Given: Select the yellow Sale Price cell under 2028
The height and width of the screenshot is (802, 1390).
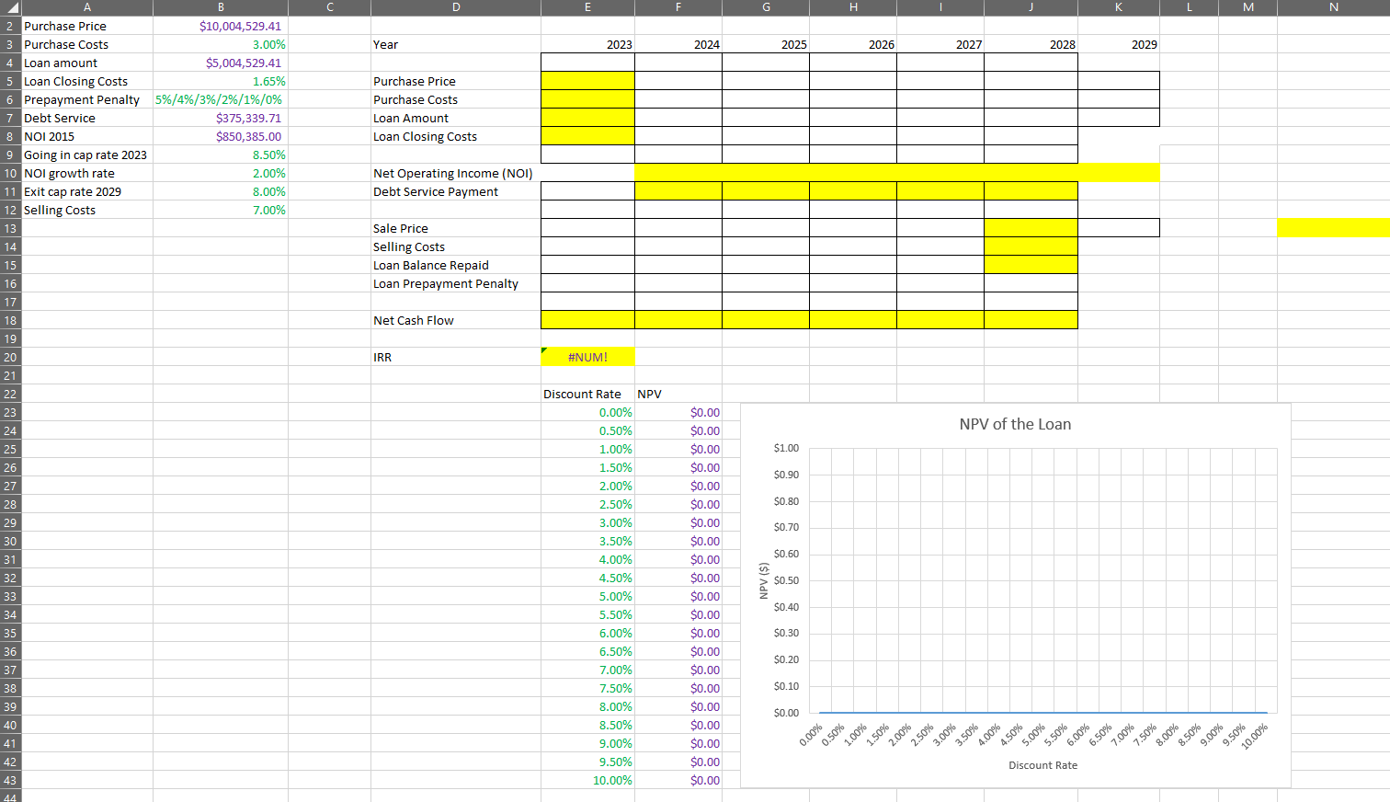Looking at the screenshot, I should point(1031,228).
